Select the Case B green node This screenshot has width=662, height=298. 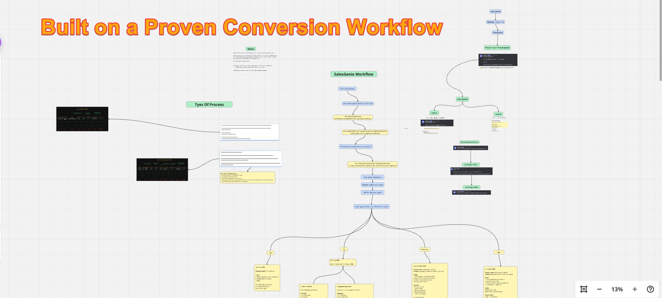(x=498, y=114)
